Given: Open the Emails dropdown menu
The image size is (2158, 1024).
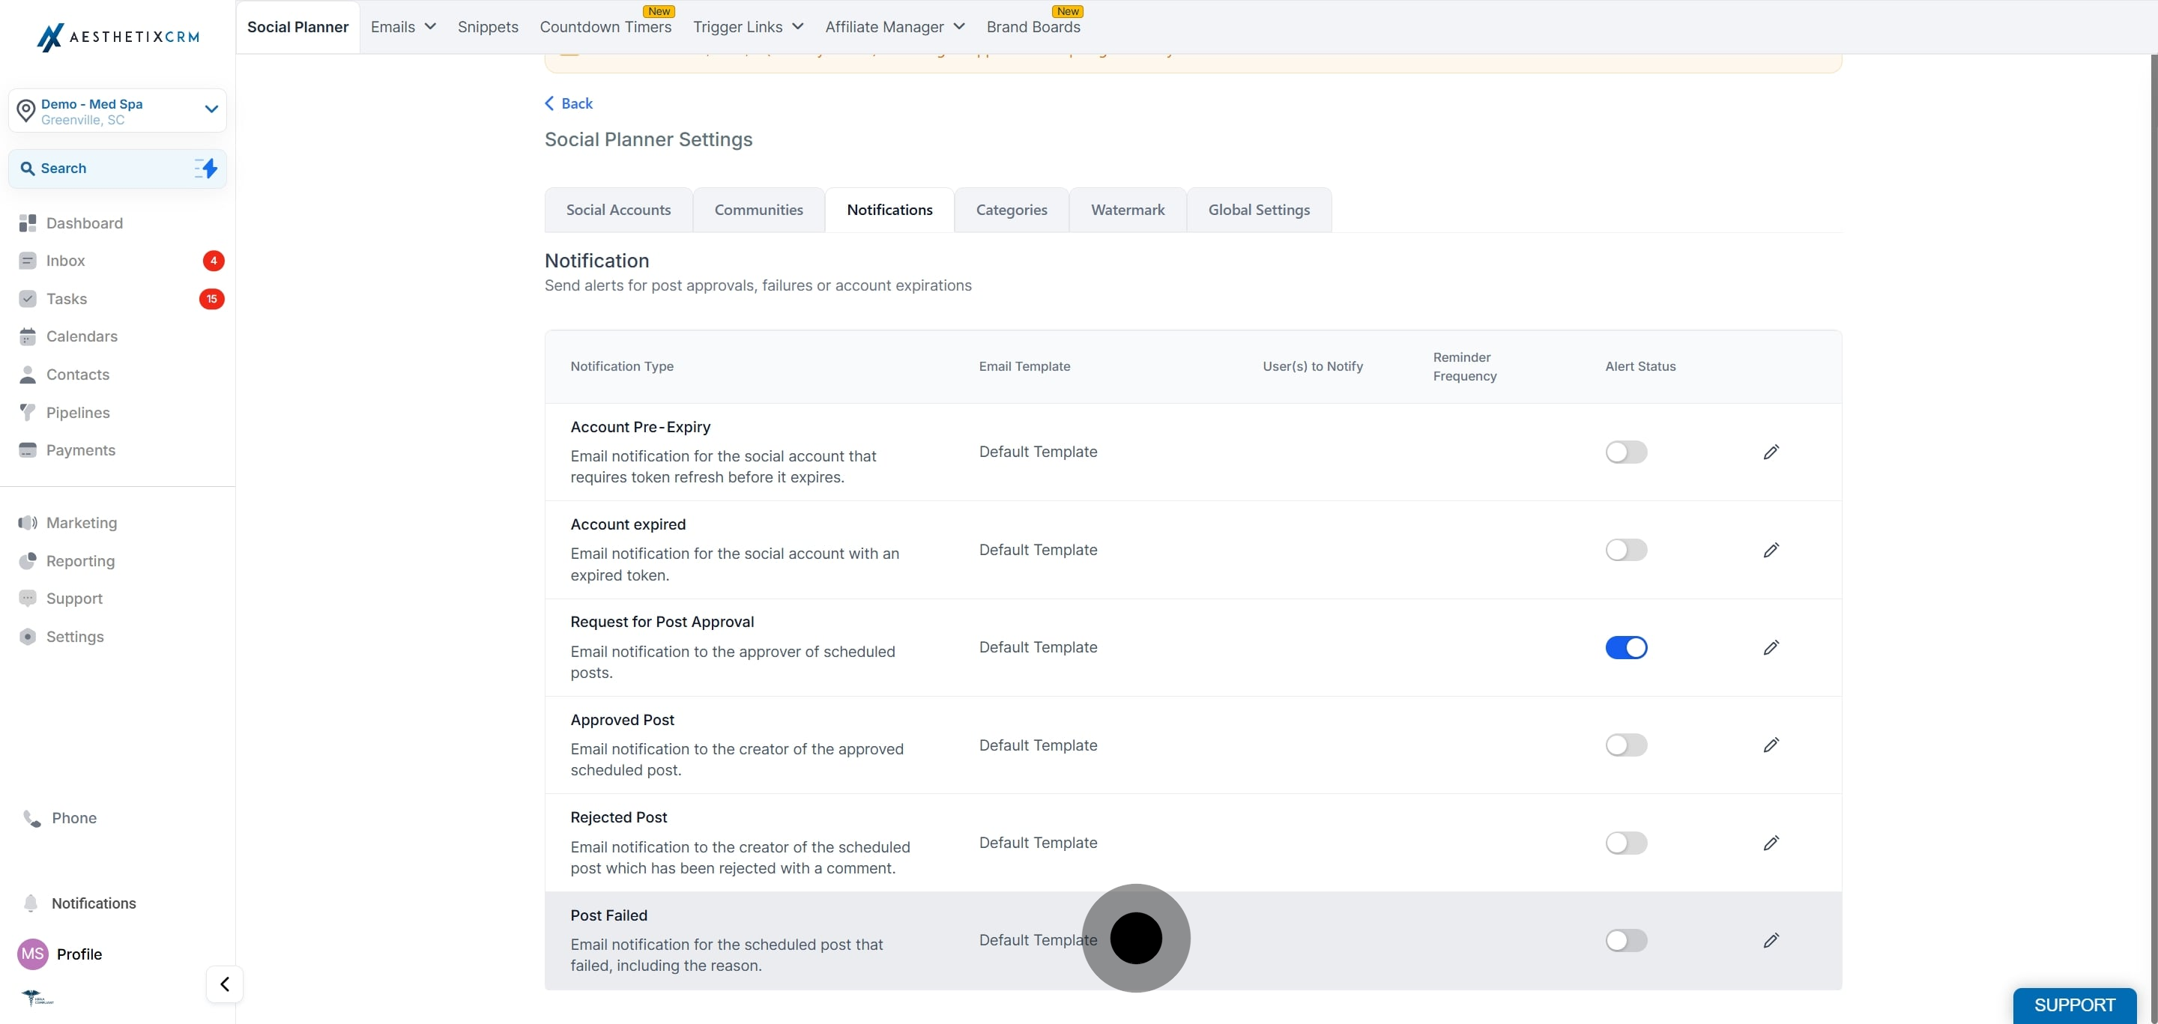Looking at the screenshot, I should 403,27.
